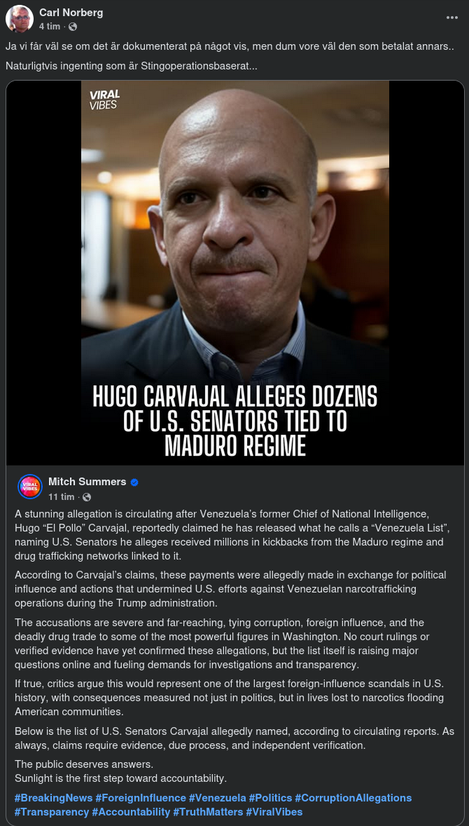Click the #CorruptionAllegations hashtag

[353, 797]
